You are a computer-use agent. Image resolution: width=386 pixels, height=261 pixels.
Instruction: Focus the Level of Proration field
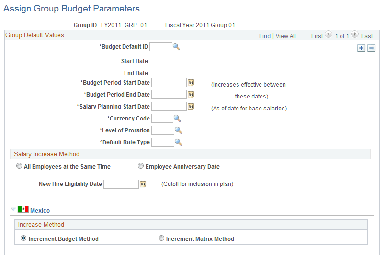tap(163, 130)
